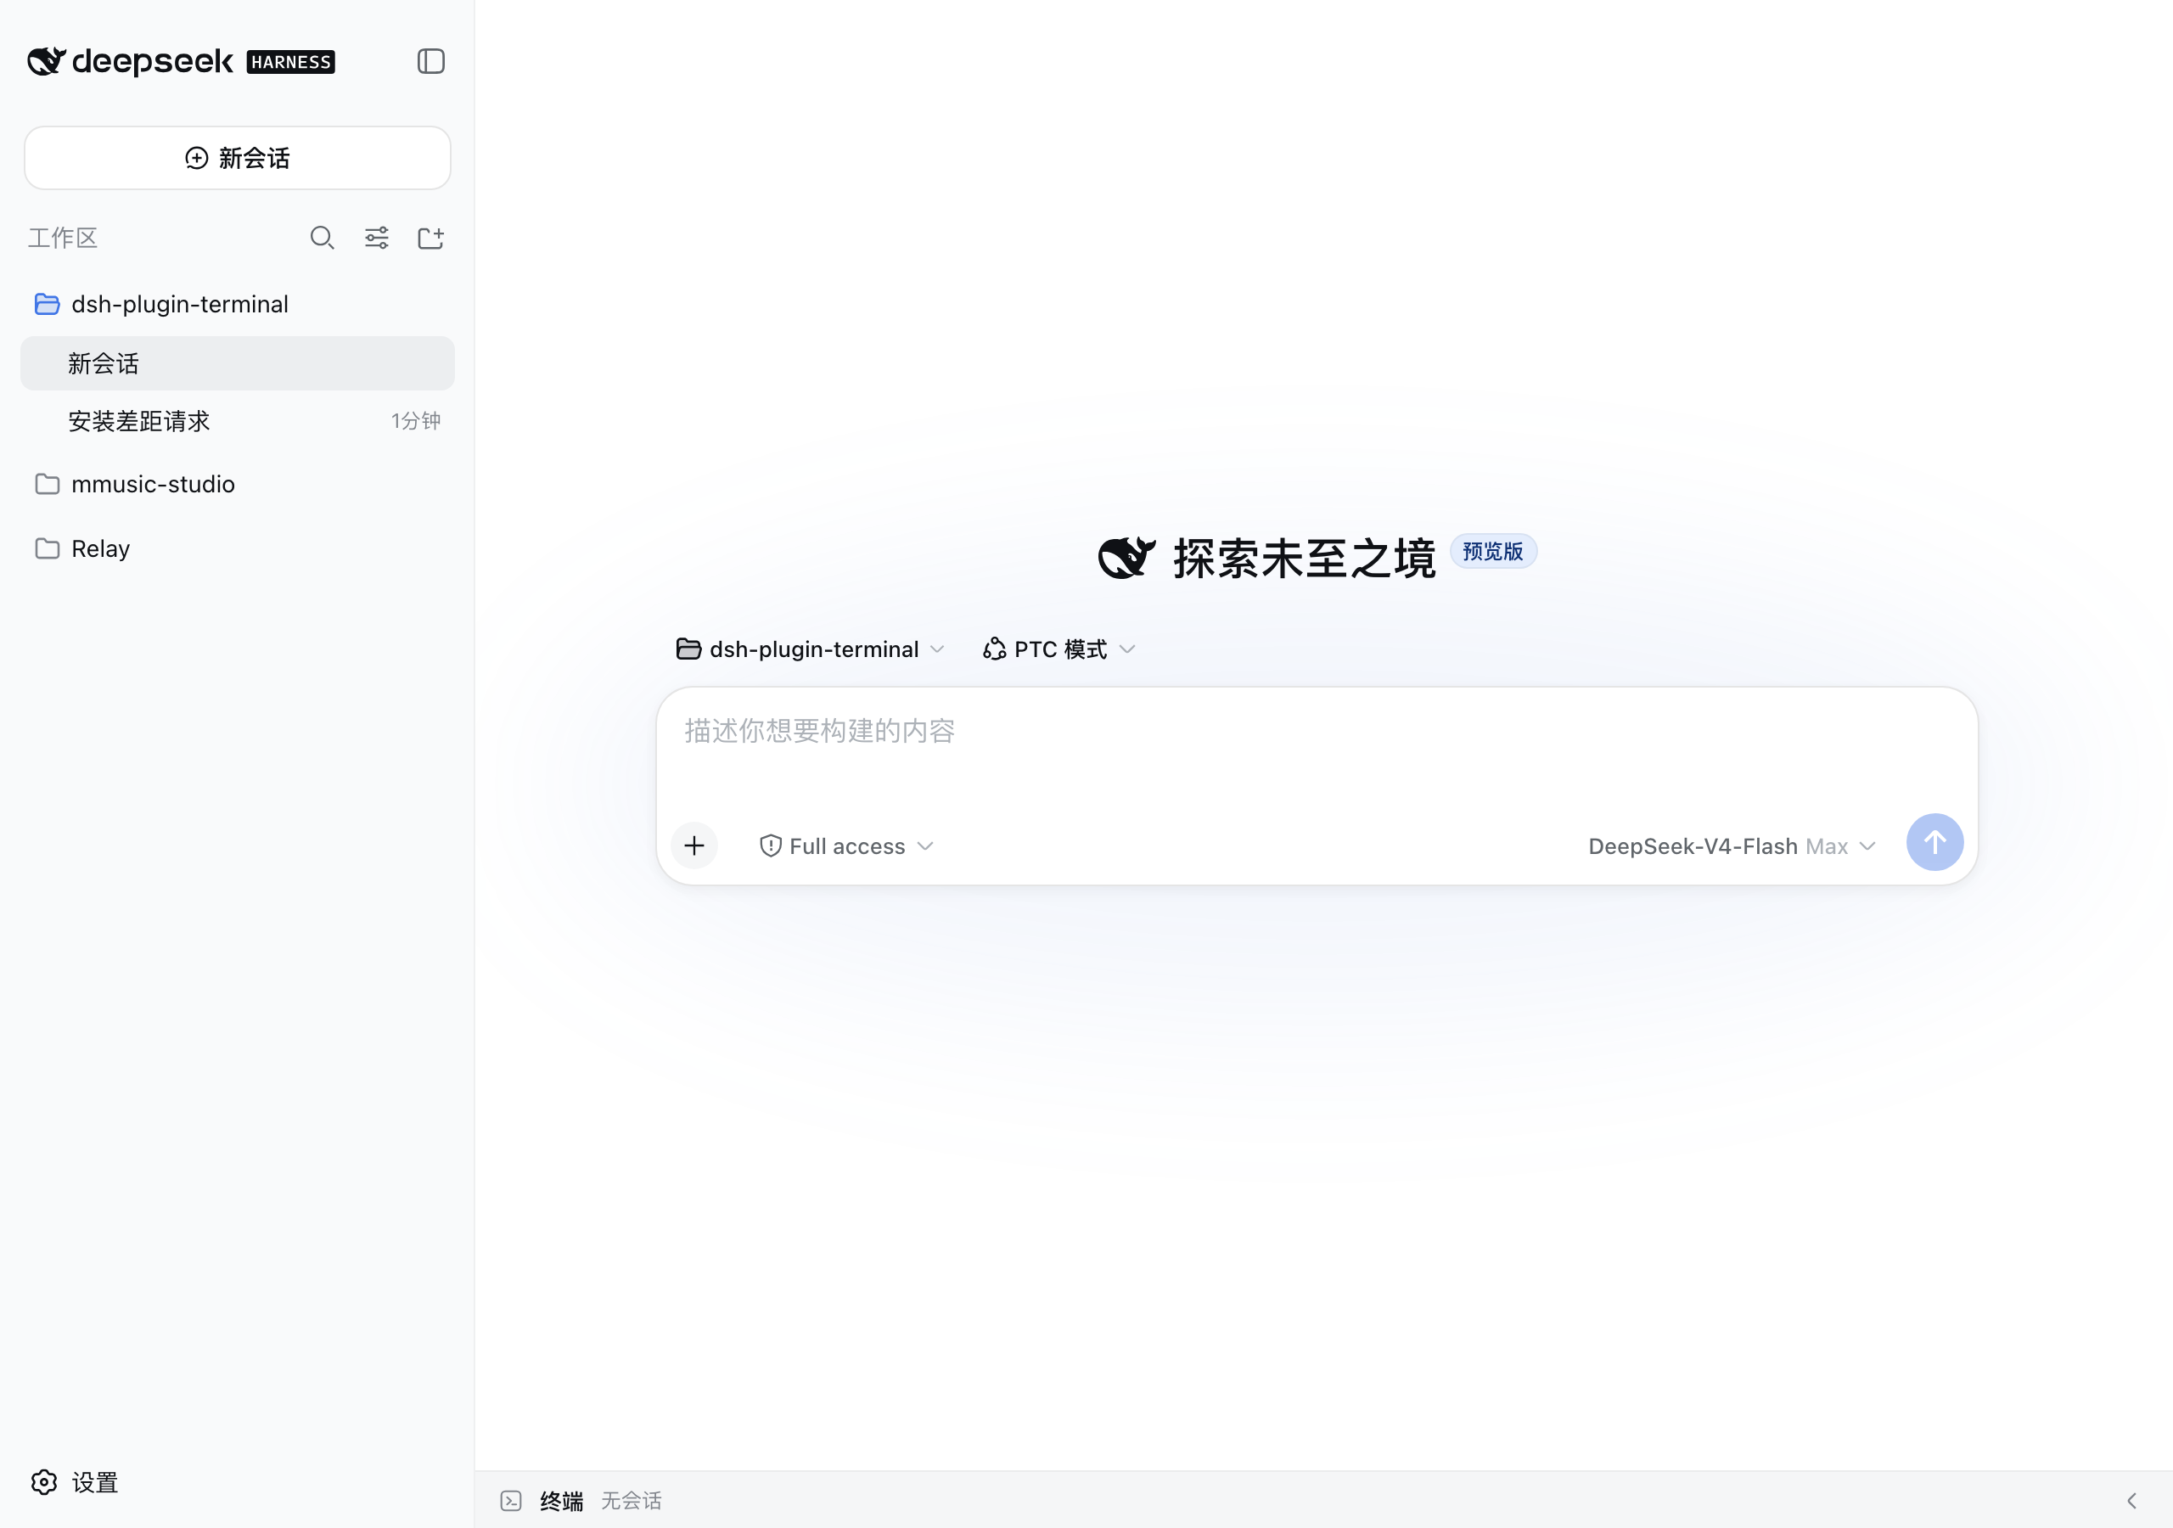Click the 工作区 section label
The height and width of the screenshot is (1528, 2173).
coord(63,238)
